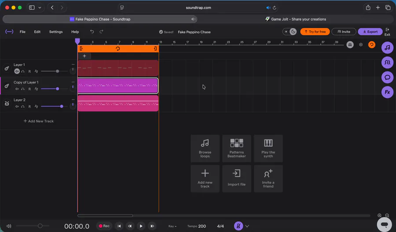Click the master volume speaker icon

click(9, 226)
